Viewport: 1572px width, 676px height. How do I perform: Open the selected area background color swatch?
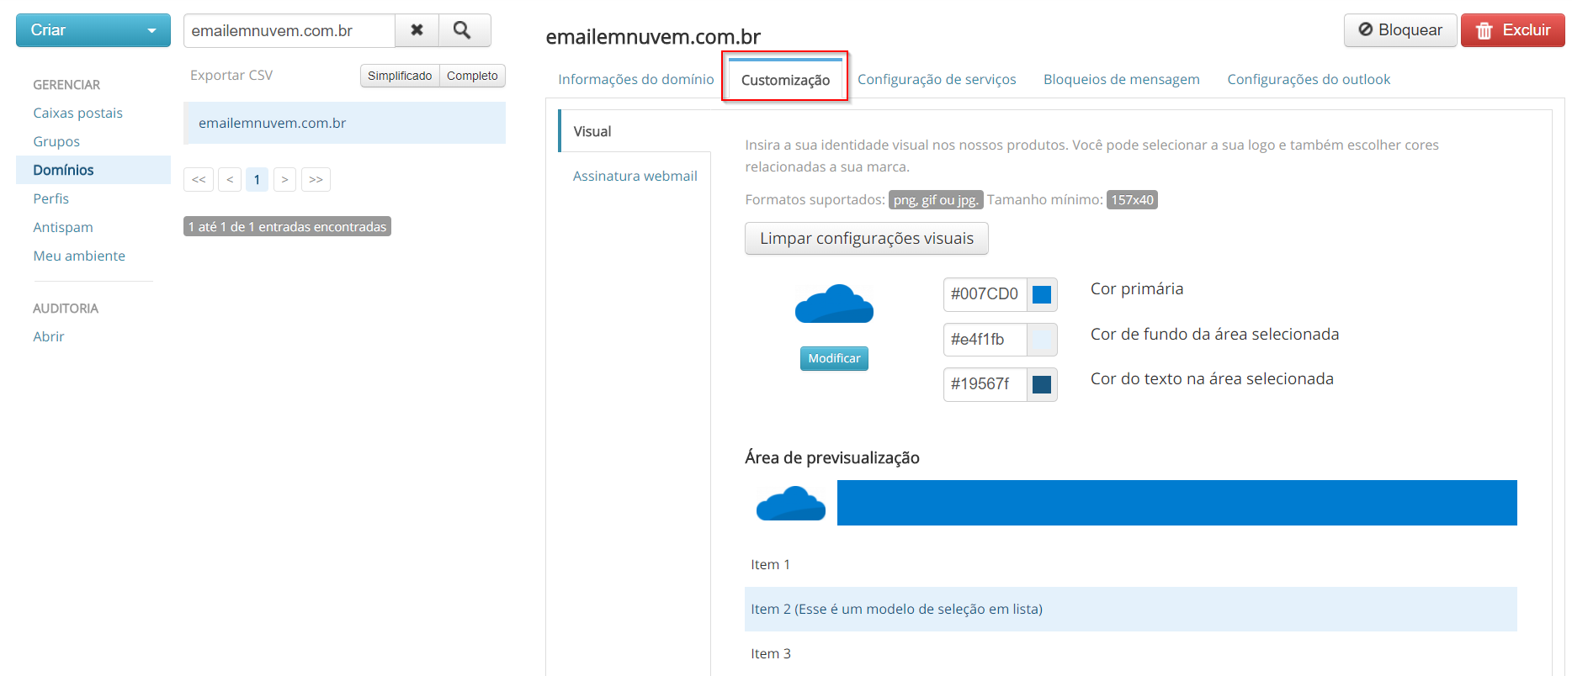1042,340
